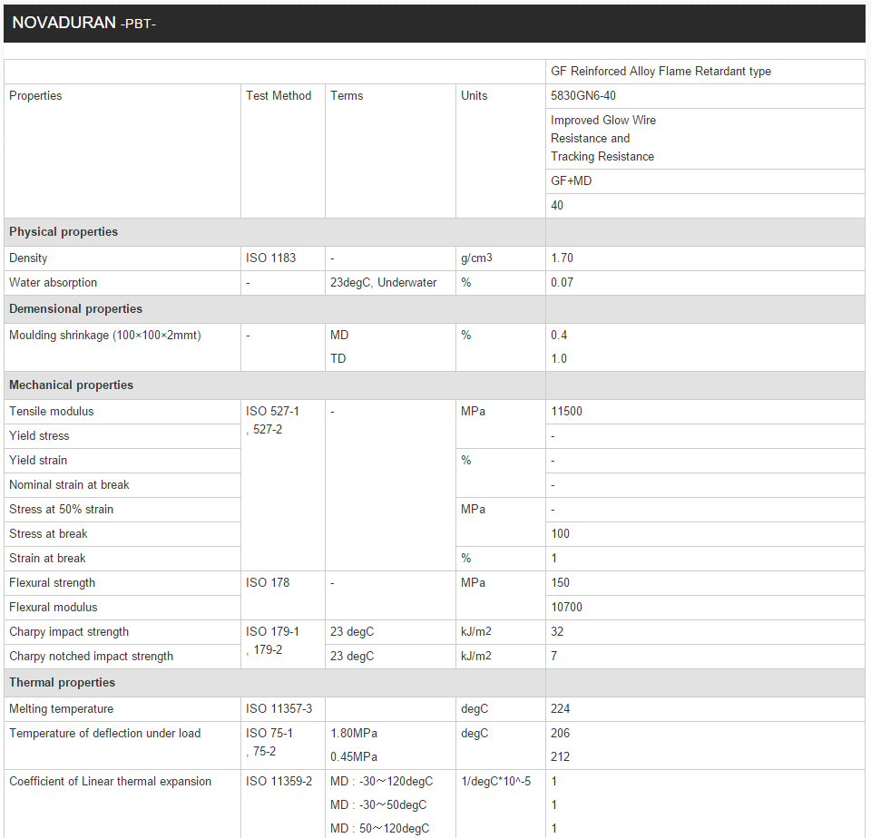Click the Mechanical properties section header
The width and height of the screenshot is (871, 838).
(71, 385)
